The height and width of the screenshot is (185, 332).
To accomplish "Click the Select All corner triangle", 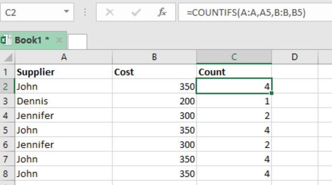I will [8, 57].
